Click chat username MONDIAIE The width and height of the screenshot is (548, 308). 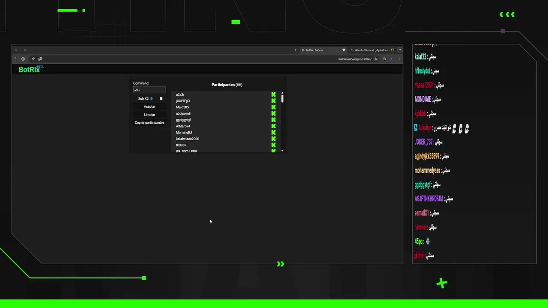pyautogui.click(x=423, y=99)
